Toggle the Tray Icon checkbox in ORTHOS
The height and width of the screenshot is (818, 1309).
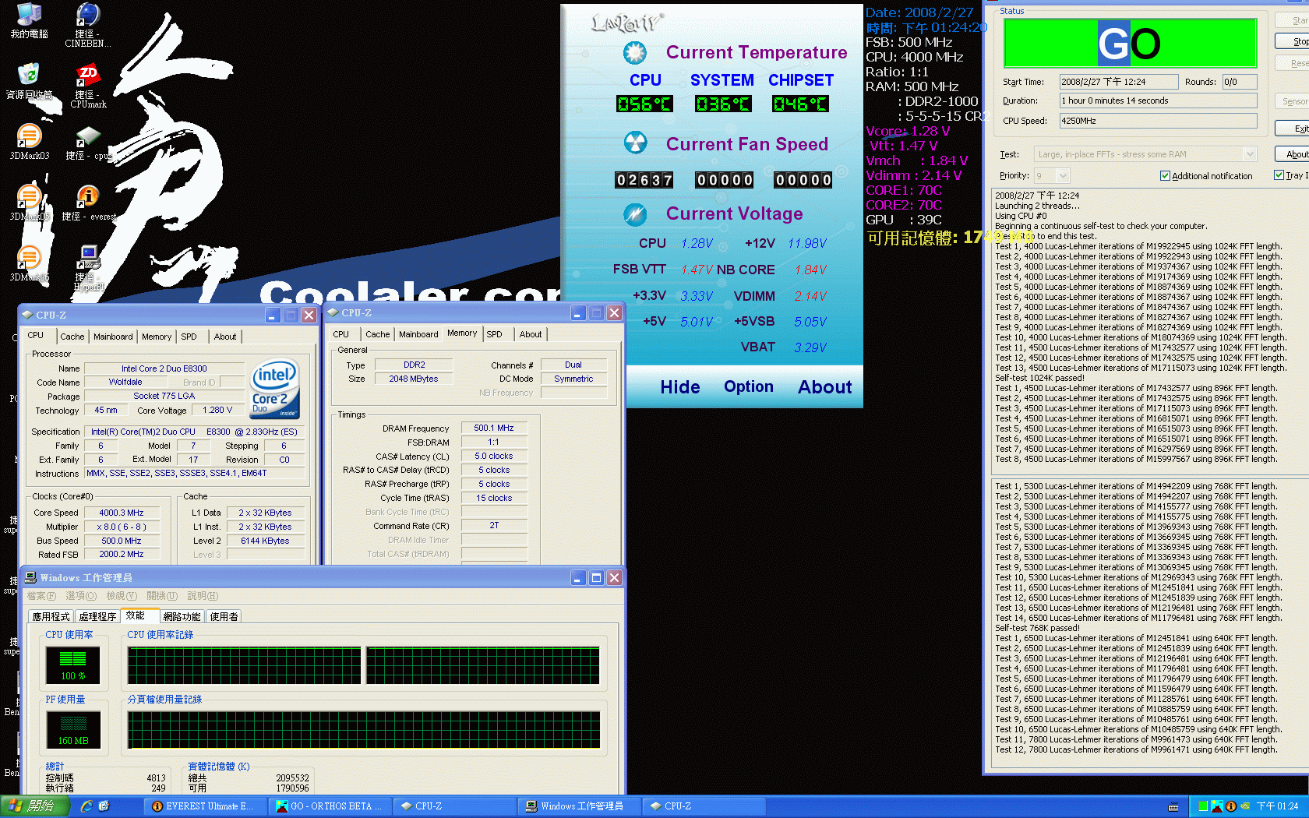[1279, 175]
